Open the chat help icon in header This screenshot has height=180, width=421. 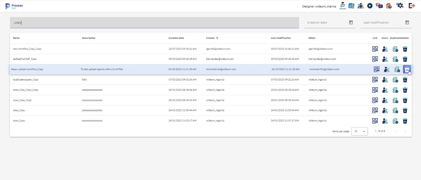coord(379,6)
